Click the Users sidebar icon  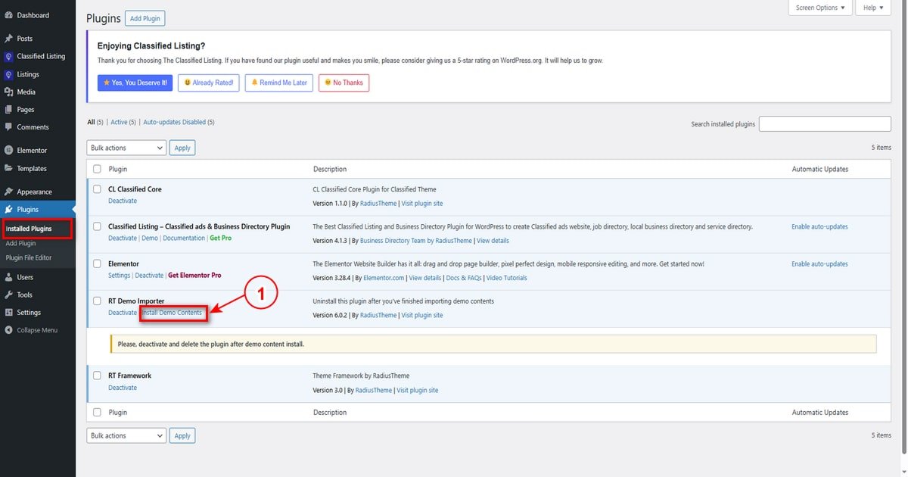pyautogui.click(x=8, y=277)
